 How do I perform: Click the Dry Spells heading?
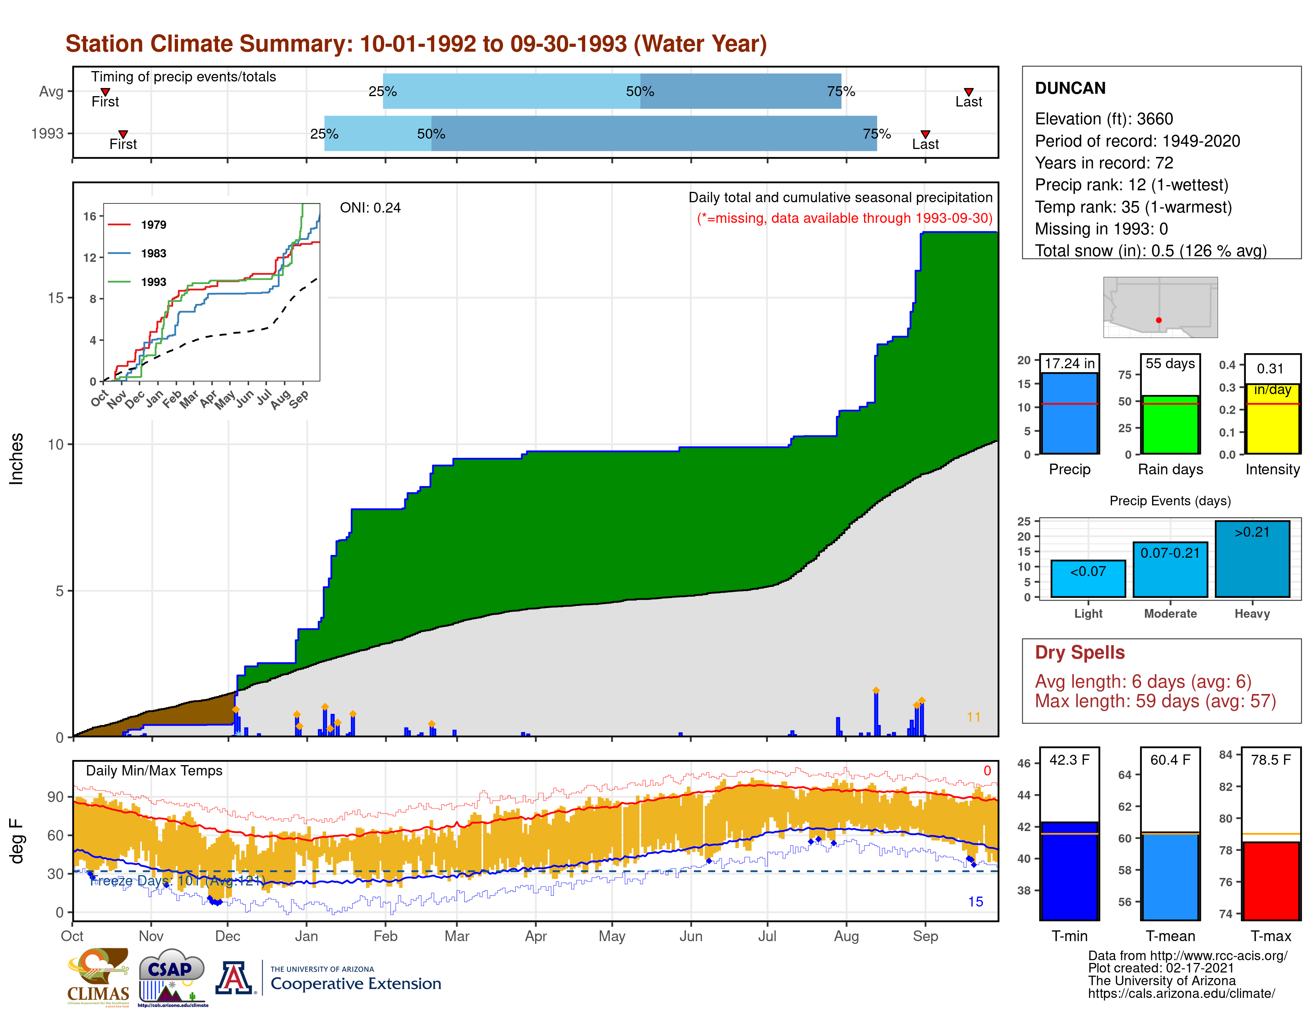click(x=1079, y=652)
